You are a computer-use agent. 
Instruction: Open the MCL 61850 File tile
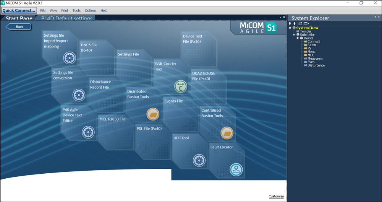(115, 132)
